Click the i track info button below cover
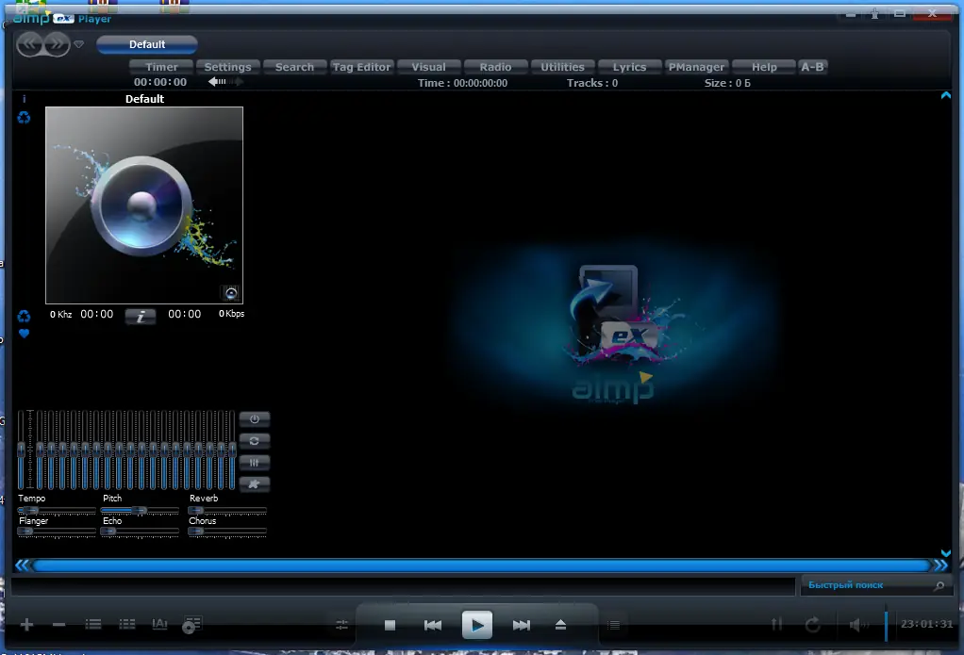964x655 pixels. click(141, 316)
